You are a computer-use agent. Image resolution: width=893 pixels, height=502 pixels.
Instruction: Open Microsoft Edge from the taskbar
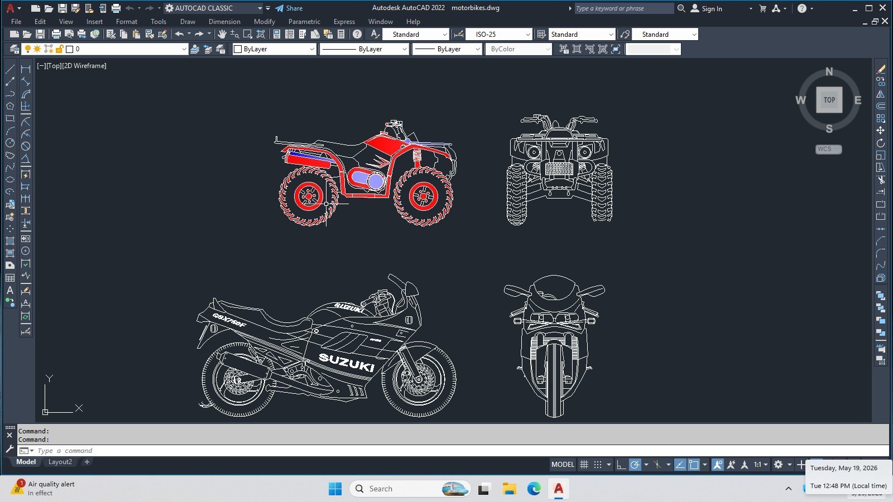point(534,489)
